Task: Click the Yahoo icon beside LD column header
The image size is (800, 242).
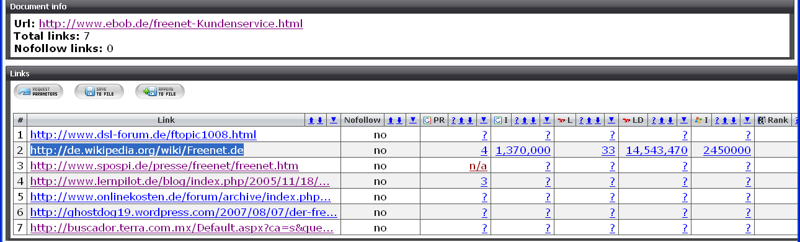Action: click(x=626, y=120)
